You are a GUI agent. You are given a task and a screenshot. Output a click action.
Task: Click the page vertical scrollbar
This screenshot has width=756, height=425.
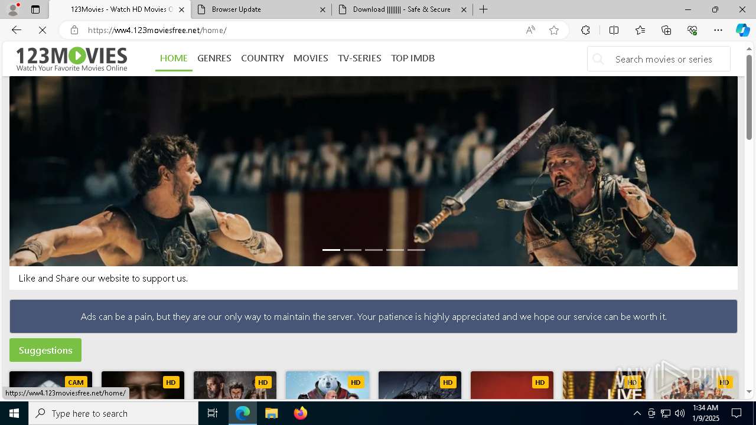click(749, 97)
